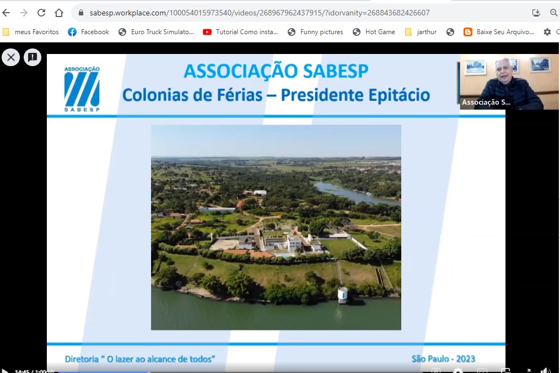The height and width of the screenshot is (373, 560).
Task: Install the app via address bar icon
Action: point(536,13)
